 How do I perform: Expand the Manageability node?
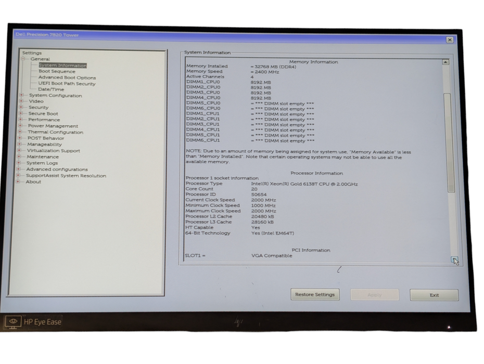coord(19,144)
